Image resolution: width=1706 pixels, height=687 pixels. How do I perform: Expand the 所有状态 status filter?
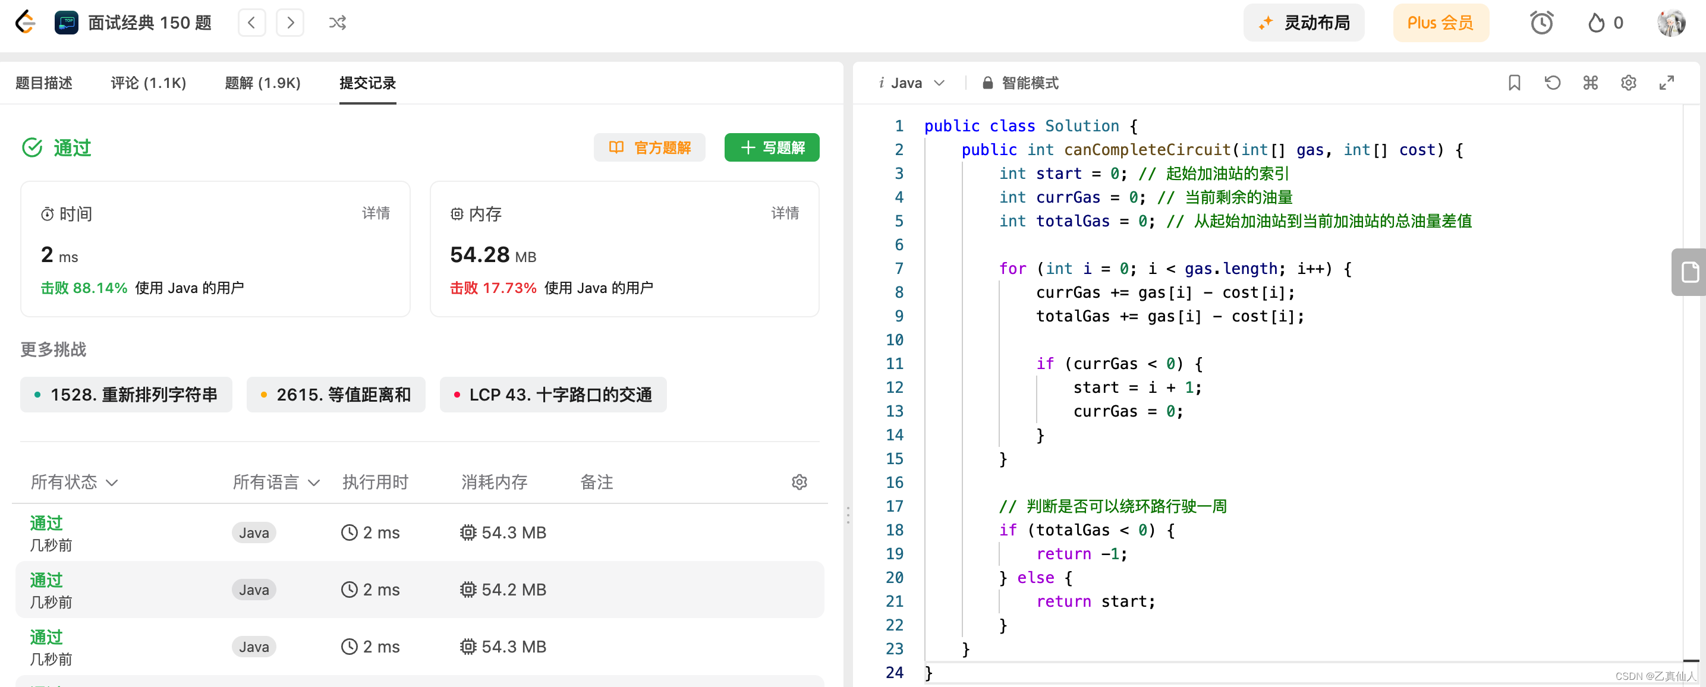tap(74, 482)
